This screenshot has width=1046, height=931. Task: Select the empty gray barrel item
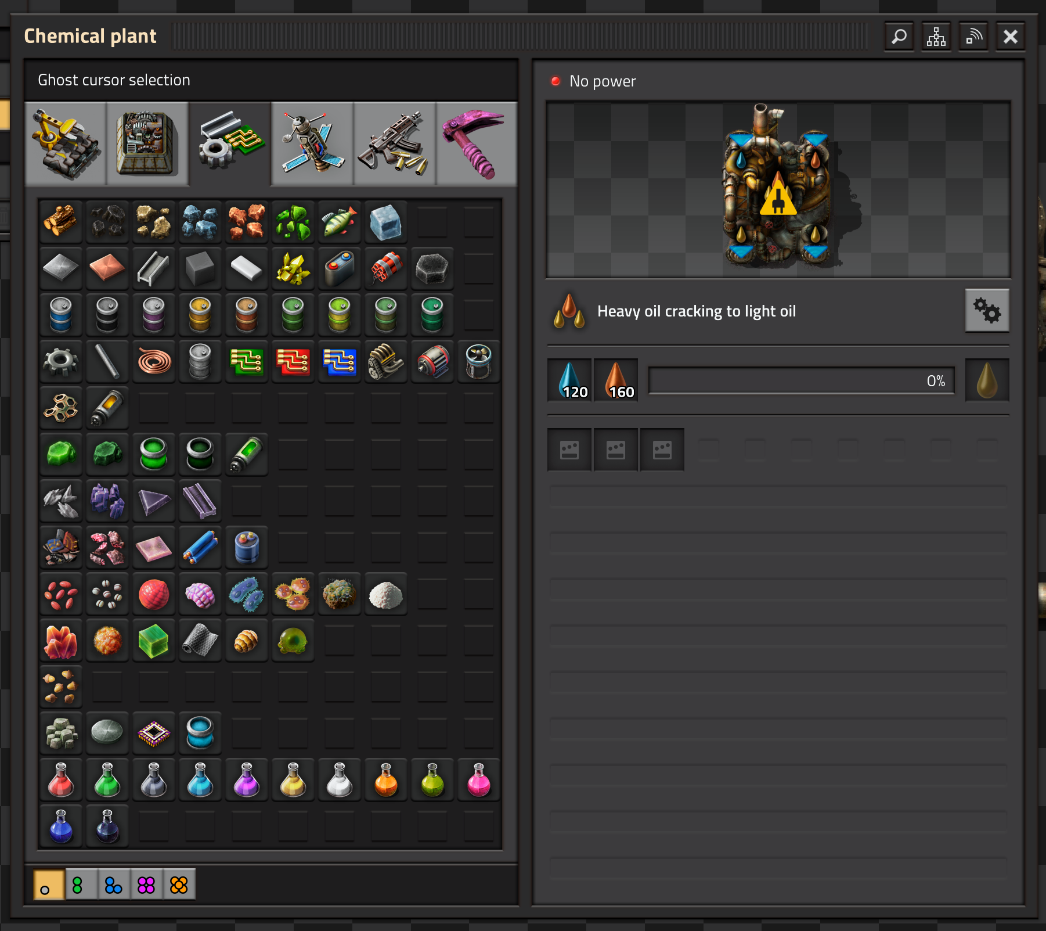pyautogui.click(x=200, y=361)
